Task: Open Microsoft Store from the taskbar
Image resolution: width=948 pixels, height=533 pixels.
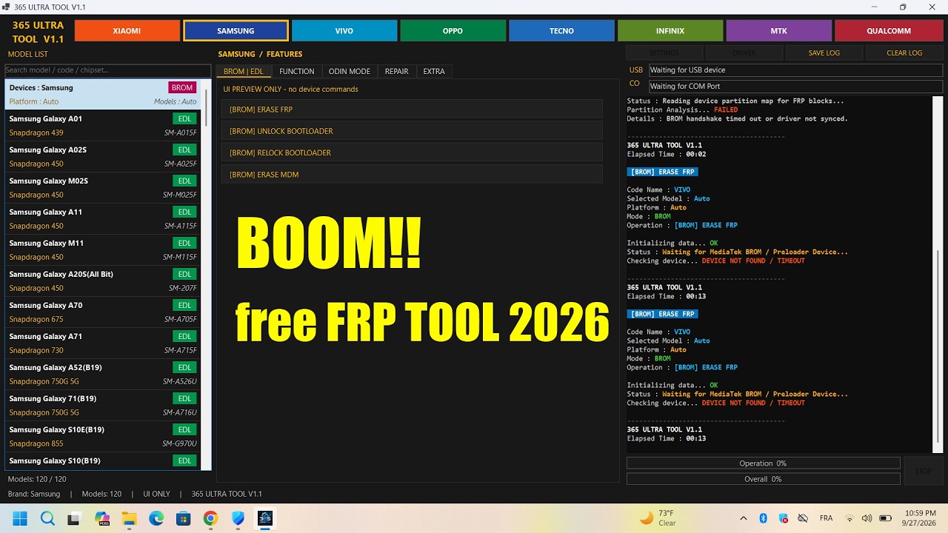Action: click(x=184, y=518)
